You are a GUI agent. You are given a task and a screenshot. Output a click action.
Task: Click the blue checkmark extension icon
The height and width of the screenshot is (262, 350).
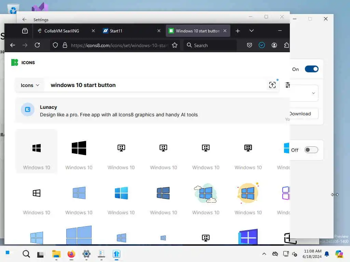(261, 45)
